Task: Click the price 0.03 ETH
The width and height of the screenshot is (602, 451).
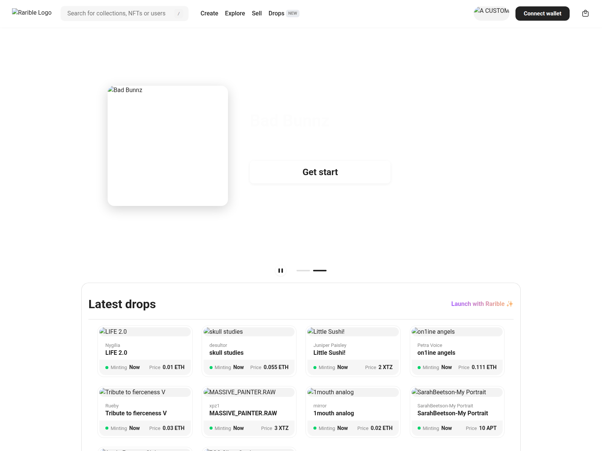Action: 173,428
